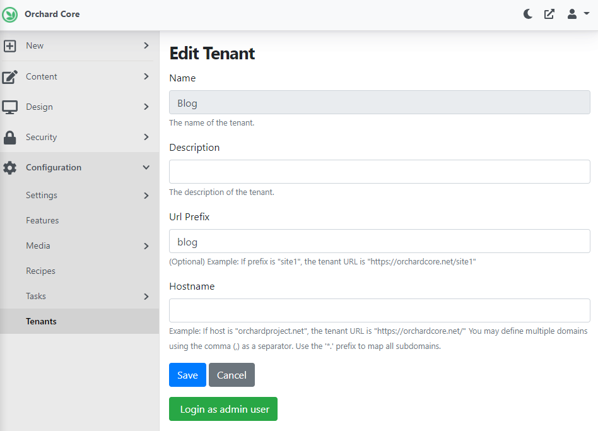
Task: Focus the Url Prefix field containing blog
Action: pyautogui.click(x=380, y=241)
